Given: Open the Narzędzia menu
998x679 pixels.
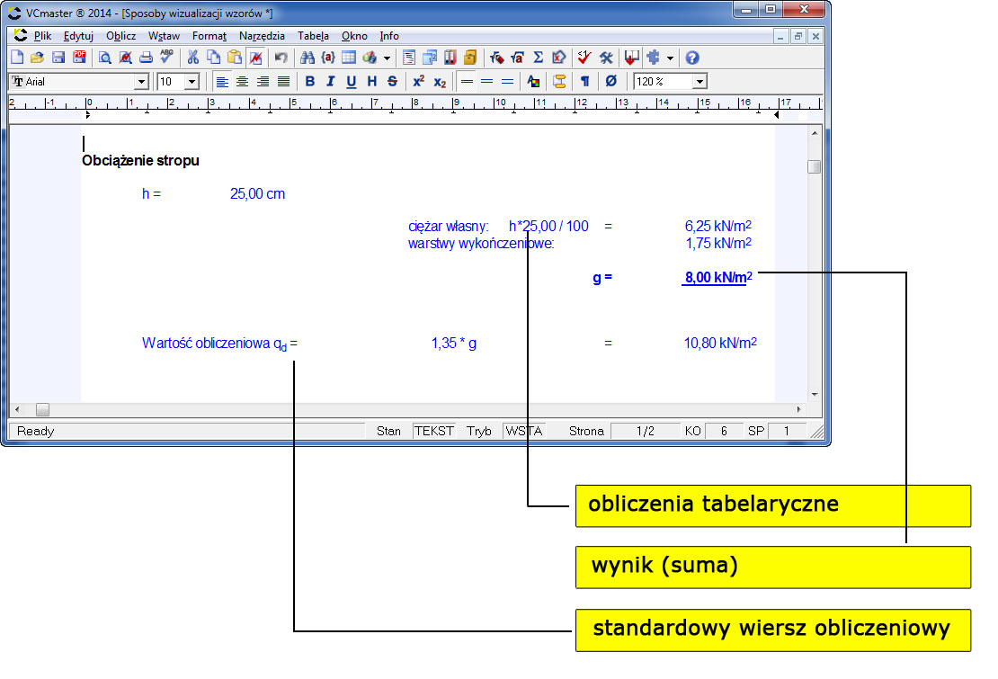Looking at the screenshot, I should coord(262,36).
